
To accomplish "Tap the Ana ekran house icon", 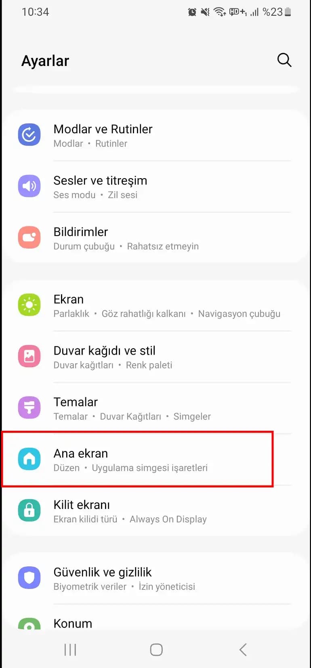I will coord(29,459).
